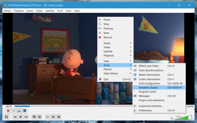
Task: Open Track Synchronization
Action: (159, 70)
